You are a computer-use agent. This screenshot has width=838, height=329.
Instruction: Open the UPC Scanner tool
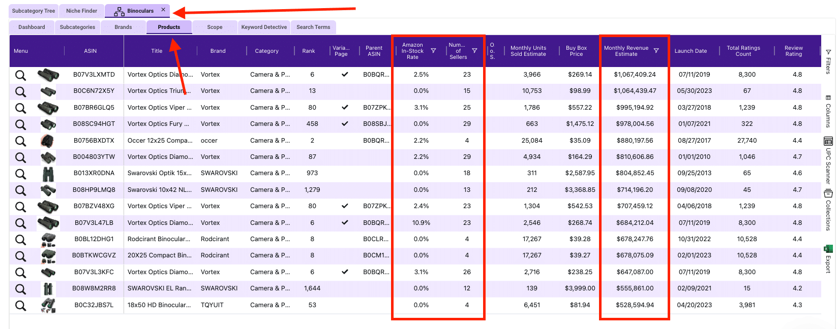point(828,160)
